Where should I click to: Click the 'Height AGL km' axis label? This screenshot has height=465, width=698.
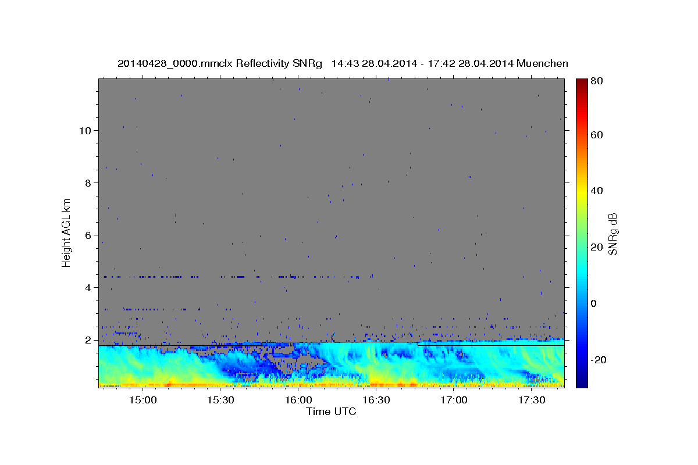tap(67, 233)
